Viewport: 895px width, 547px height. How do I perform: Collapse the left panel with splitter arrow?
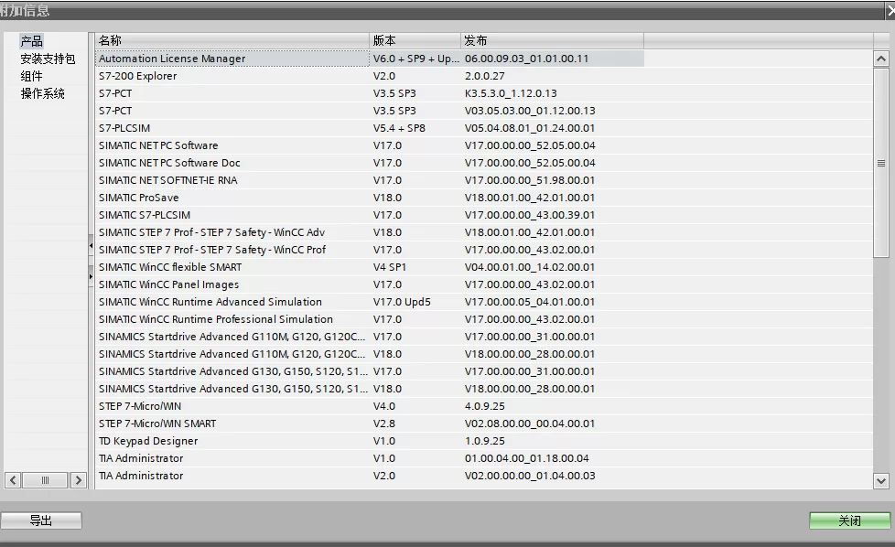point(91,245)
